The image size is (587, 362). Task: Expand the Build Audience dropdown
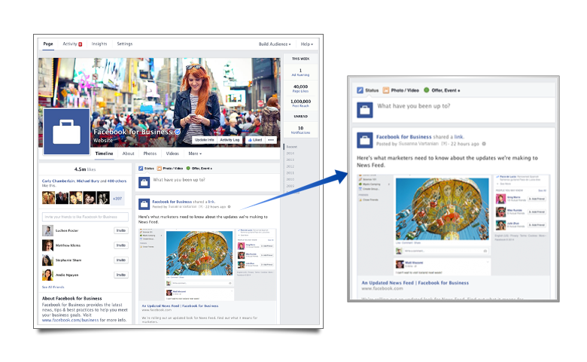click(272, 44)
